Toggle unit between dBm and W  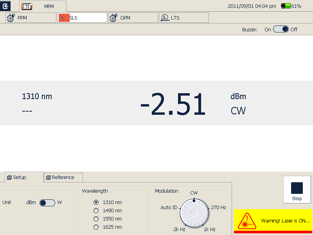(x=47, y=202)
